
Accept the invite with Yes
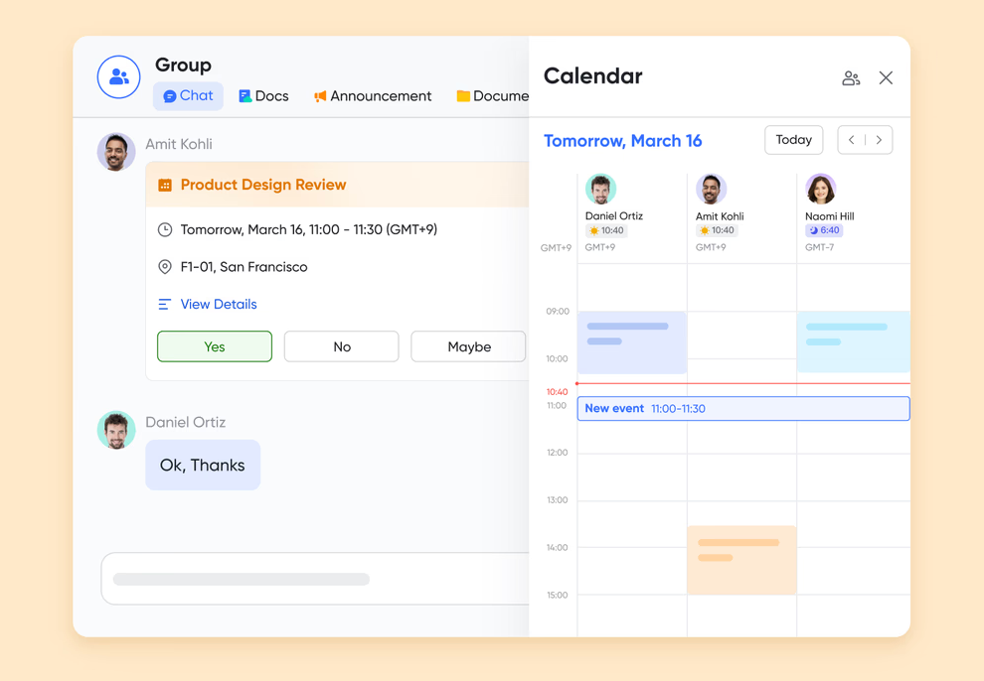coord(215,346)
